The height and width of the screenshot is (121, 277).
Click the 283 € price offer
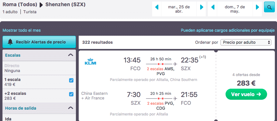[246, 83]
